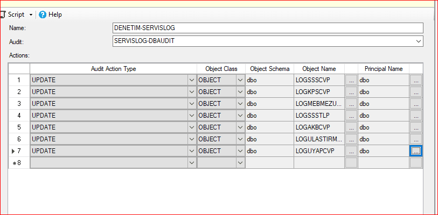Select row 5 header in actions grid
Screen dimensions: 438x215
(19, 127)
